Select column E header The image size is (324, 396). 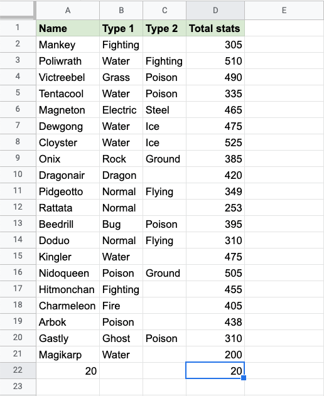[x=284, y=10]
